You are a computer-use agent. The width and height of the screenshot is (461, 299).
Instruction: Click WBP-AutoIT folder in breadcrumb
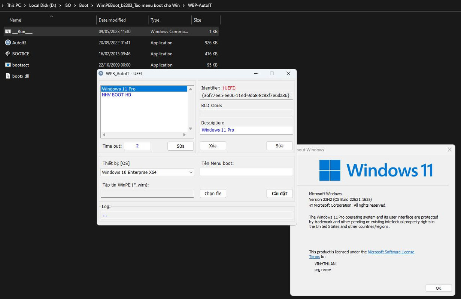[x=200, y=5]
